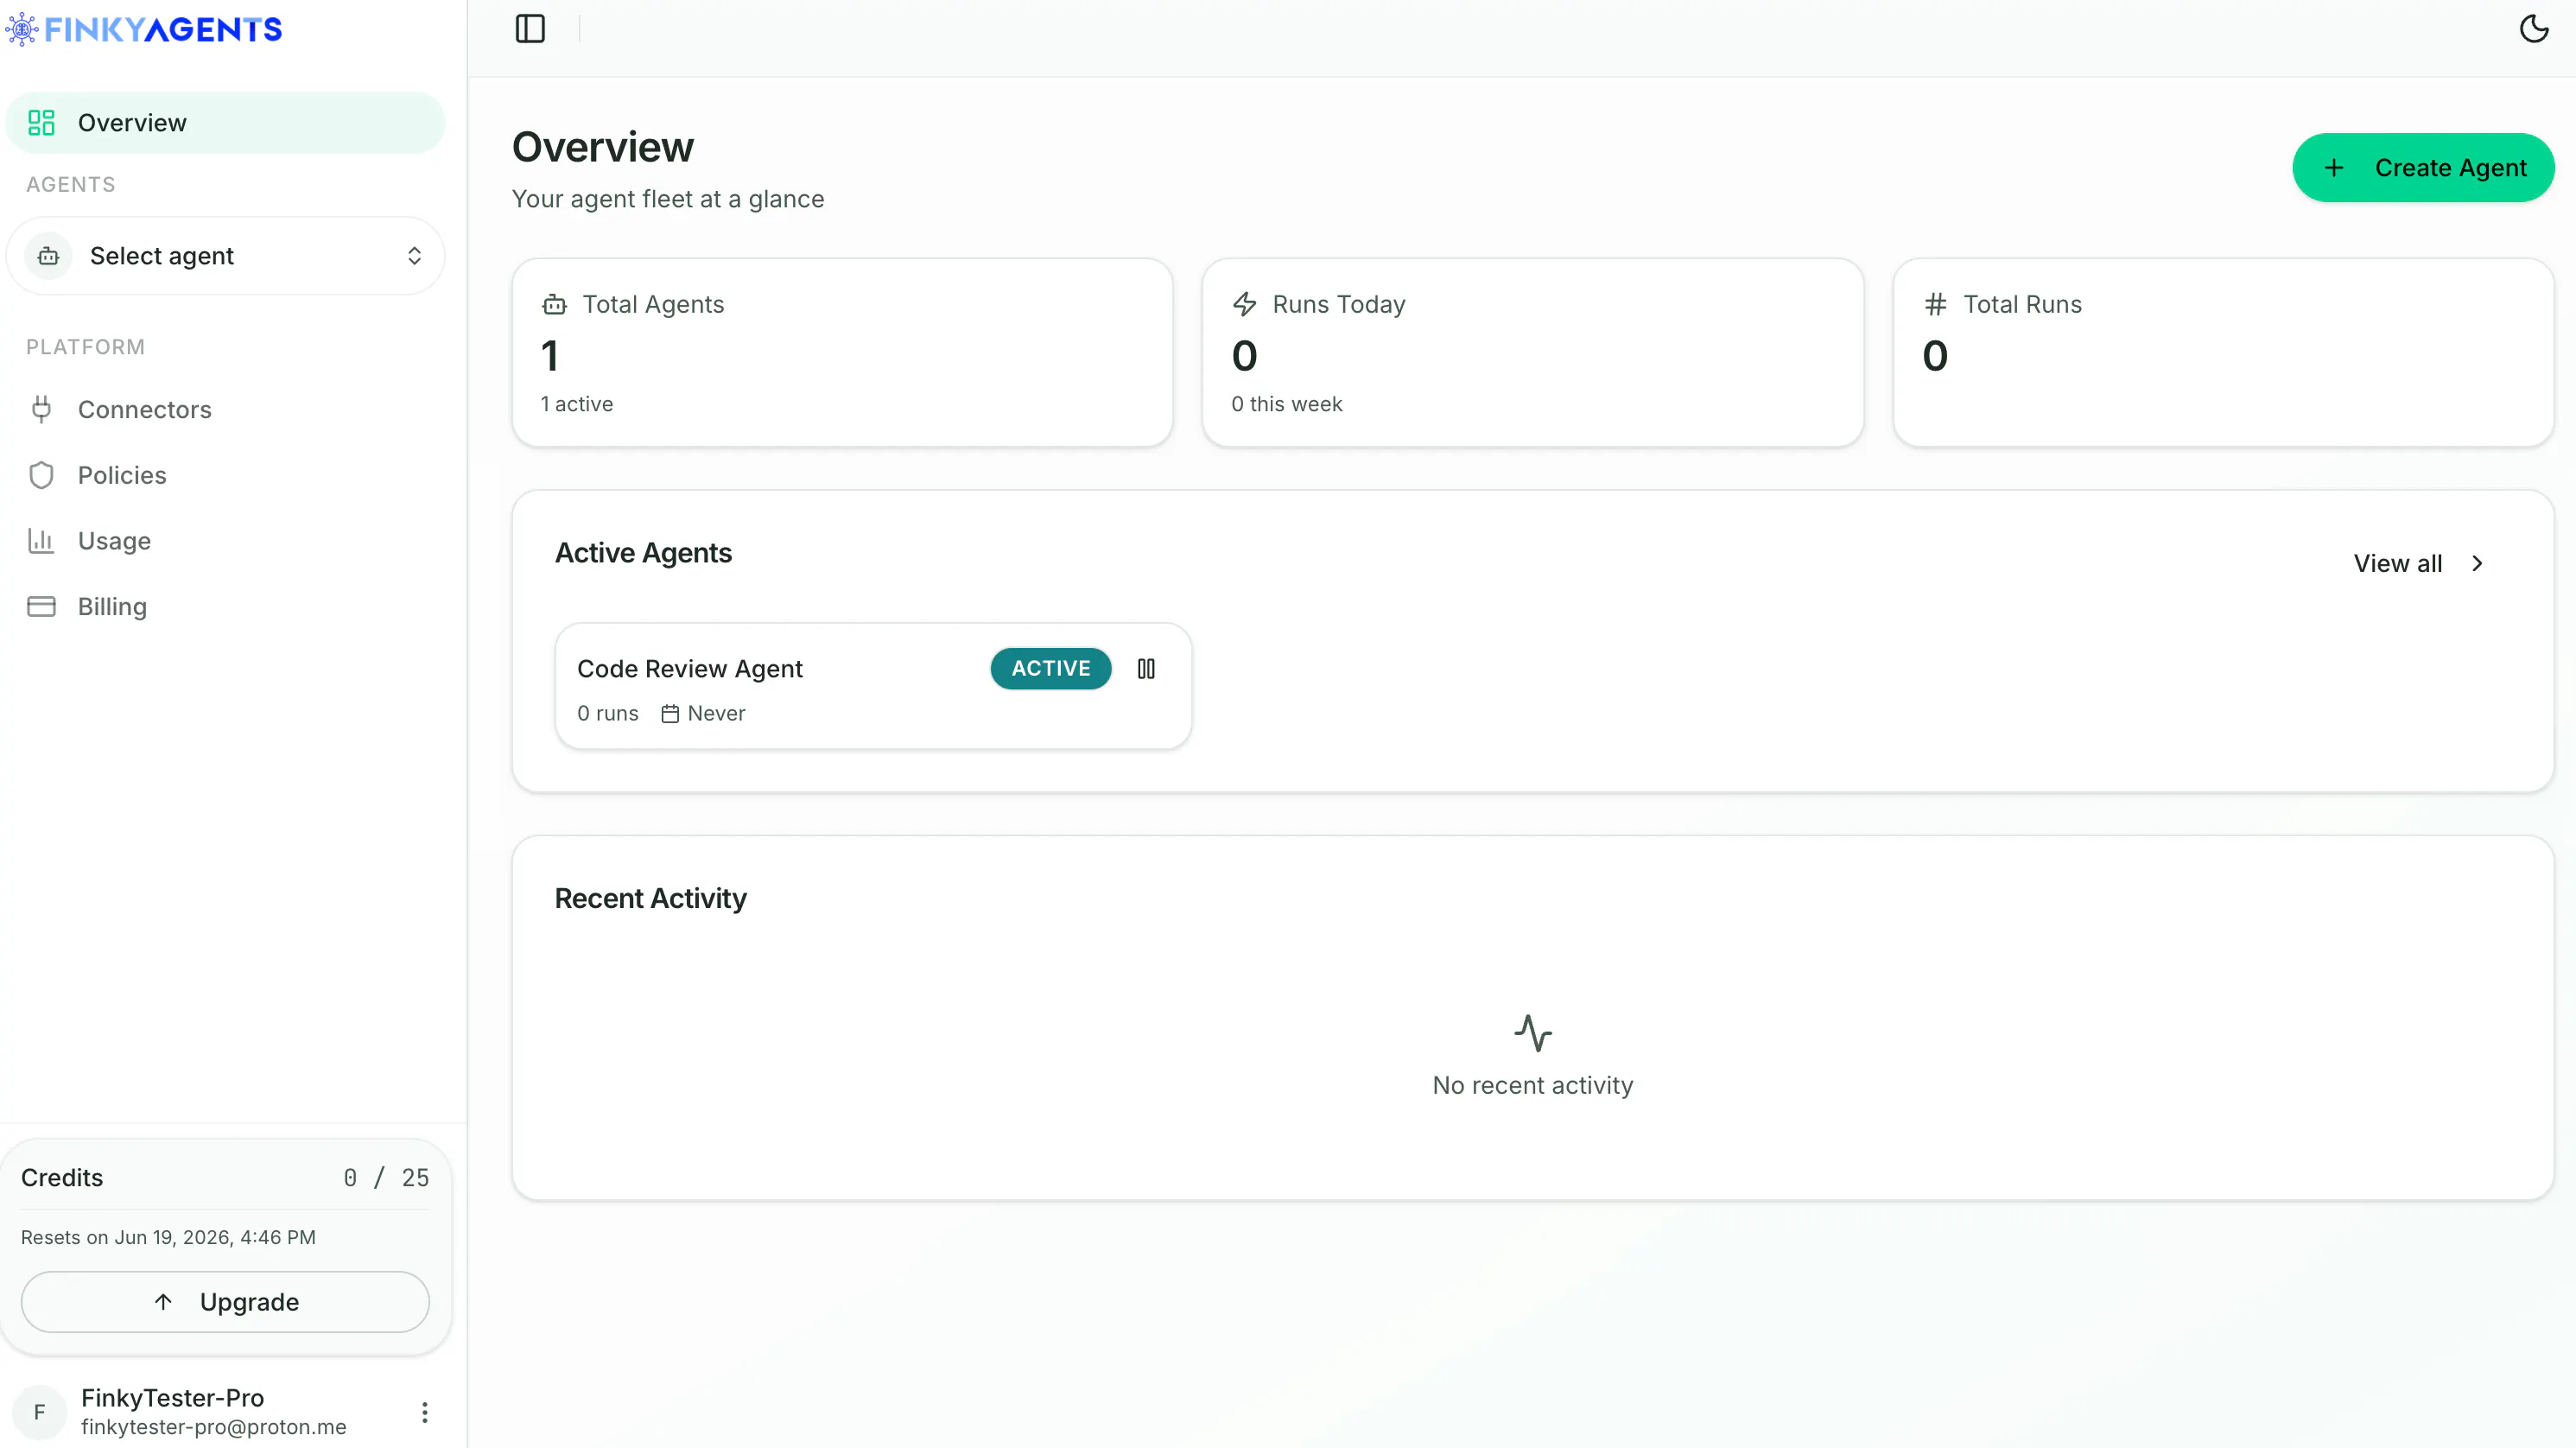Pause the Code Review Agent
This screenshot has height=1448, width=2576.
pos(1146,669)
